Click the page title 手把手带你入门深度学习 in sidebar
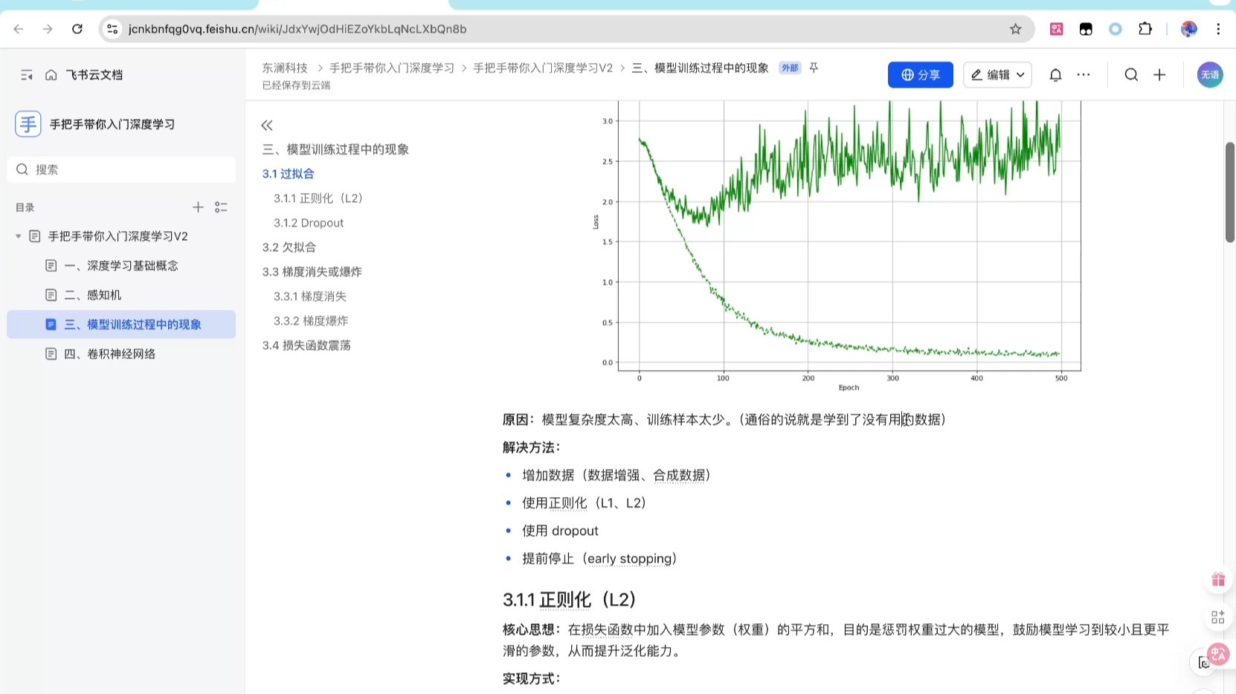 tap(112, 124)
